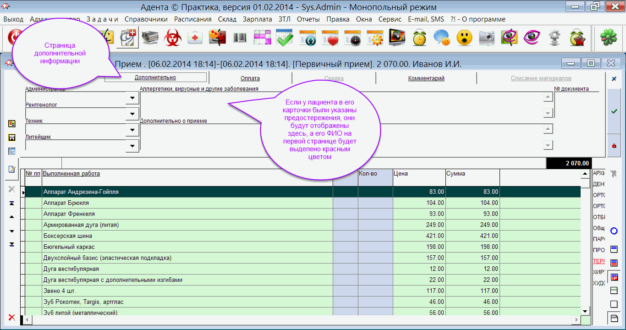626x330 pixels.
Task: Click the calendar with green checkmark icon
Action: pos(285,38)
